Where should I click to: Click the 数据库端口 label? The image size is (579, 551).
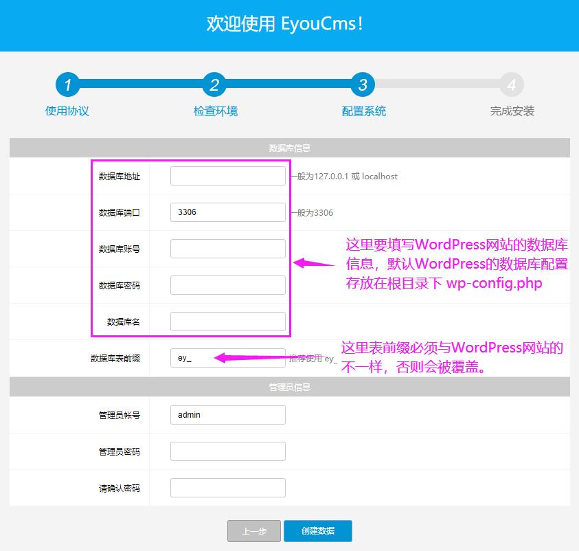pos(120,213)
